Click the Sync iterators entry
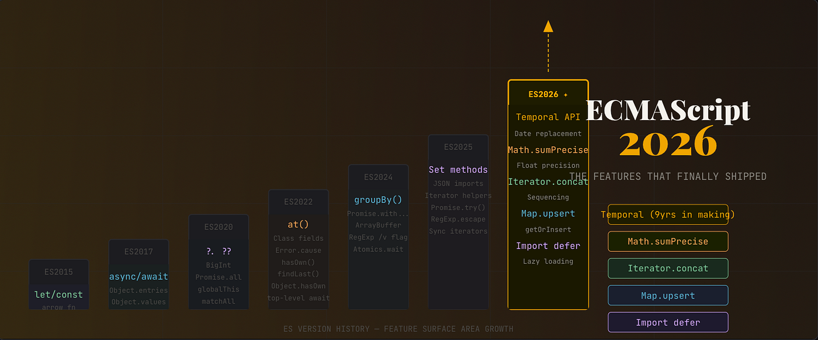This screenshot has width=818, height=340. coord(458,232)
